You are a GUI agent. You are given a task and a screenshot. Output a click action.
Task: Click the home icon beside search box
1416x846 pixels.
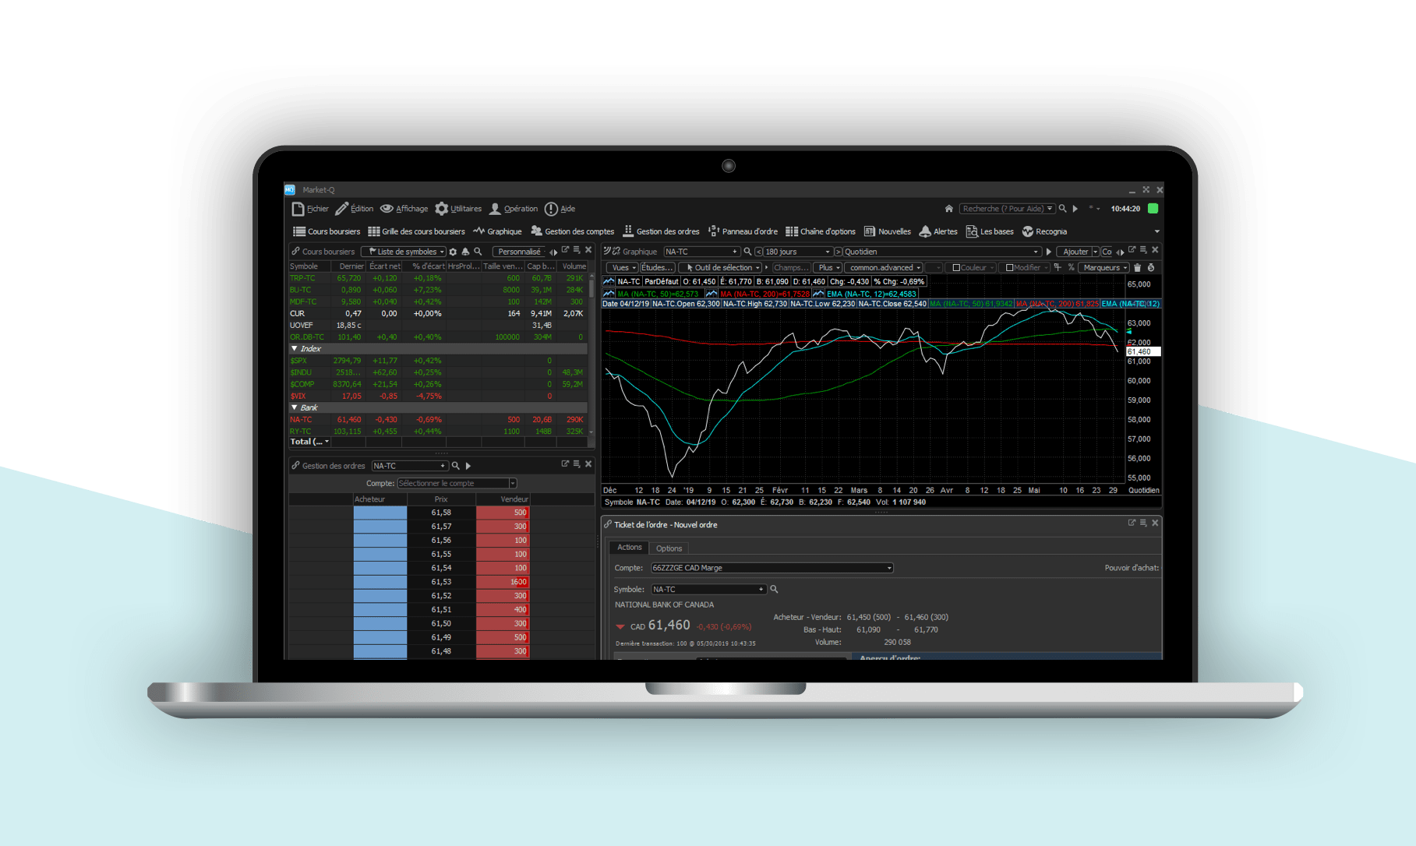[948, 209]
